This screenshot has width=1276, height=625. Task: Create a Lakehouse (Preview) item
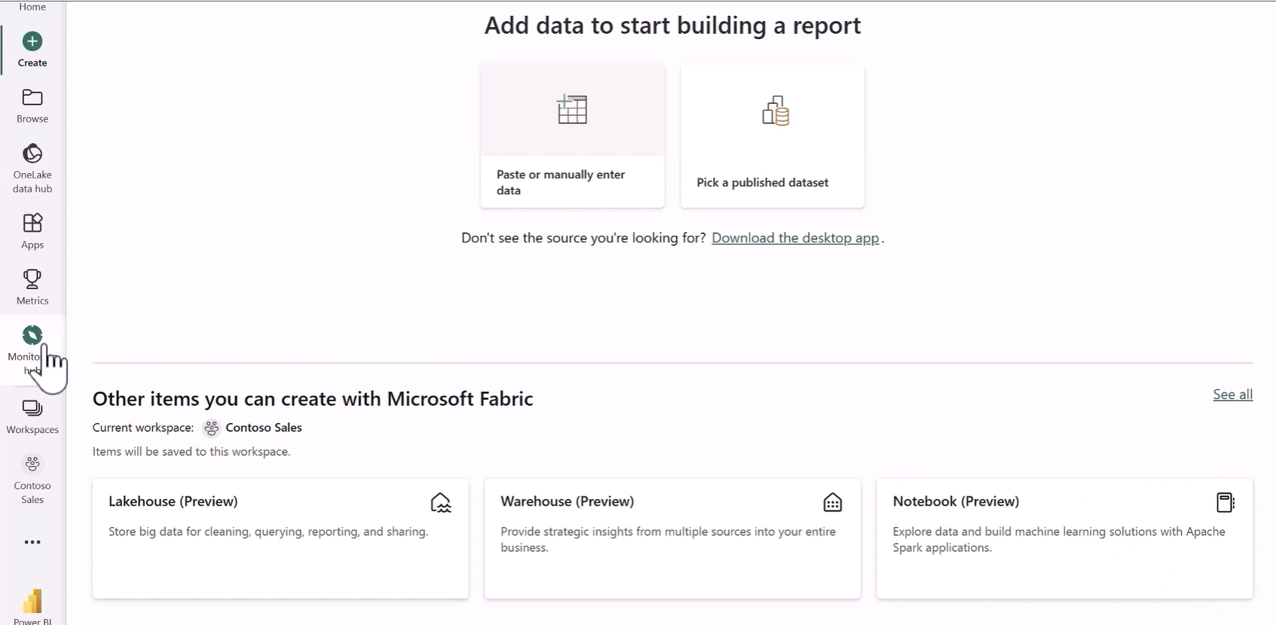[280, 538]
